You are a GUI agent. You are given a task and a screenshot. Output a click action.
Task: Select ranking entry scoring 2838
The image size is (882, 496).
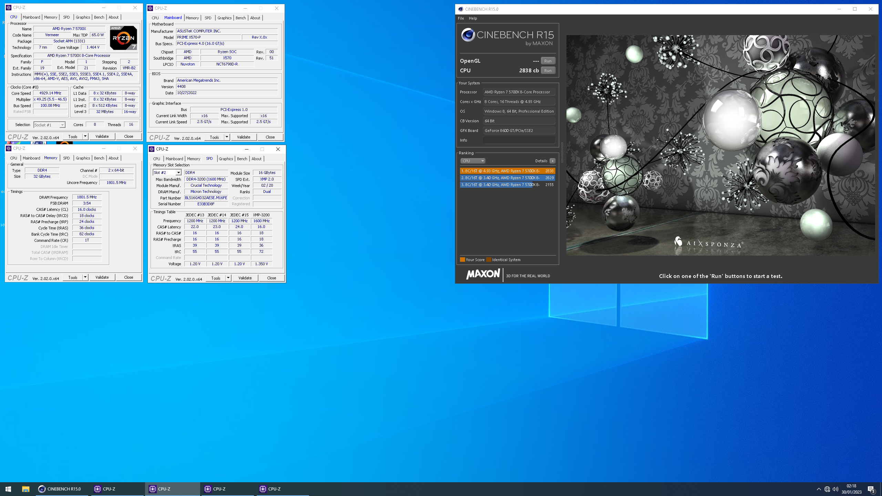507,171
